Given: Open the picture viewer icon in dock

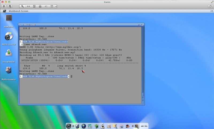Looking at the screenshot, I should (x=90, y=126).
